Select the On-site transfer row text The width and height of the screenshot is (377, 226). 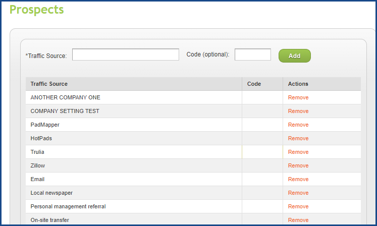click(x=50, y=220)
